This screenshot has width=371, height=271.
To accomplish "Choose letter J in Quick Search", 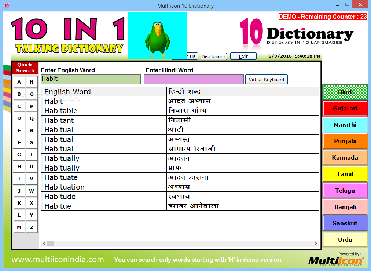I will [x=19, y=191].
